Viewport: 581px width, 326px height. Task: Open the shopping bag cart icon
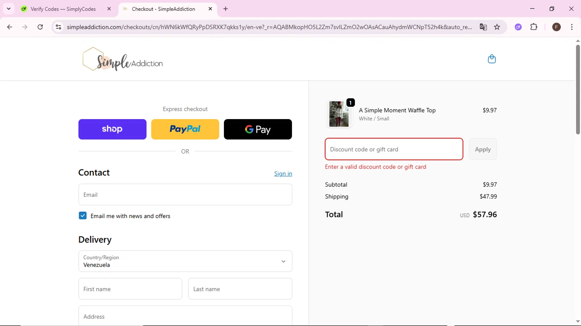[492, 59]
